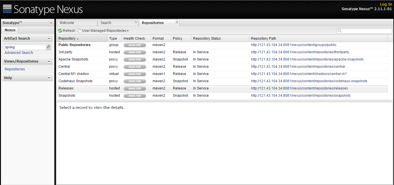Screen dimensions: 394x185
Task: Analyze the Apache Snapshots repository
Action: (x=135, y=60)
